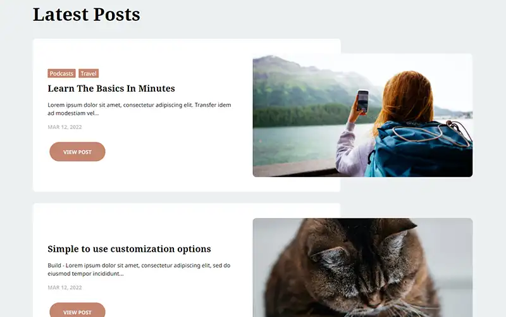Click the MAR 12, 2022 date on the second post
Screen dimensions: 506x317
[x=65, y=288]
